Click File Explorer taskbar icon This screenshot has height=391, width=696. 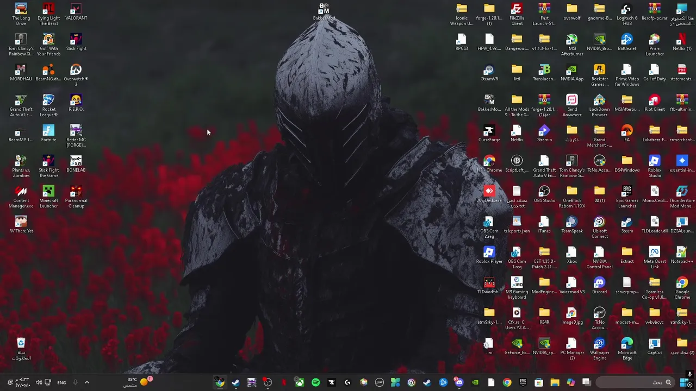555,382
